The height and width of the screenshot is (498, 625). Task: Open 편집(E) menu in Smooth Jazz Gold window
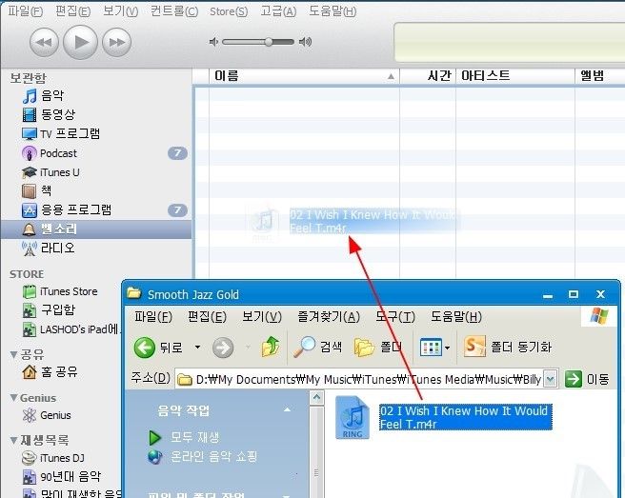click(207, 317)
